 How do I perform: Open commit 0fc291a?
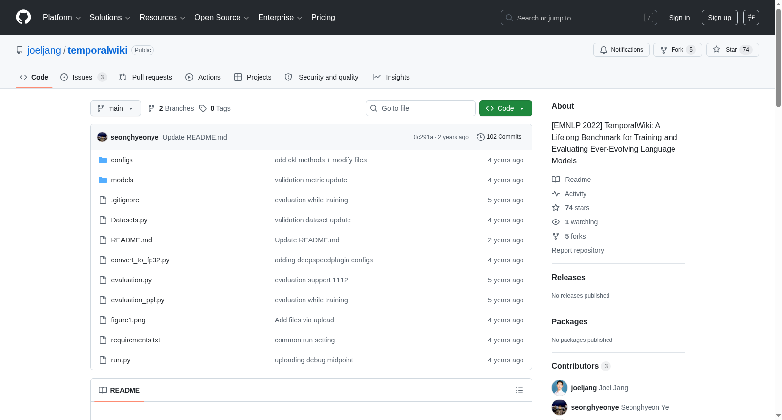click(422, 137)
